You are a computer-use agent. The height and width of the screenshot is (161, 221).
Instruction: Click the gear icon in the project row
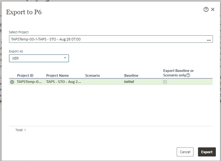tap(12, 82)
